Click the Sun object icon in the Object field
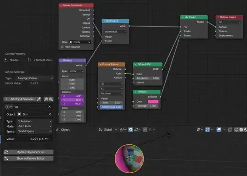Image resolution: width=247 pixels, height=176 pixels. (19, 114)
